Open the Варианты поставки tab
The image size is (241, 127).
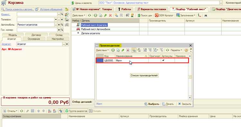(x=152, y=9)
